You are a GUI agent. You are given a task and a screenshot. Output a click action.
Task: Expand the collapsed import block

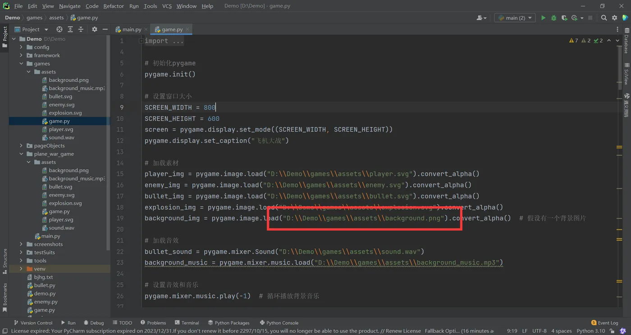(x=142, y=41)
